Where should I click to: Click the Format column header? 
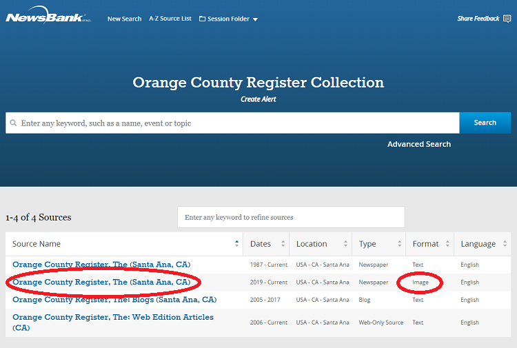(430, 244)
